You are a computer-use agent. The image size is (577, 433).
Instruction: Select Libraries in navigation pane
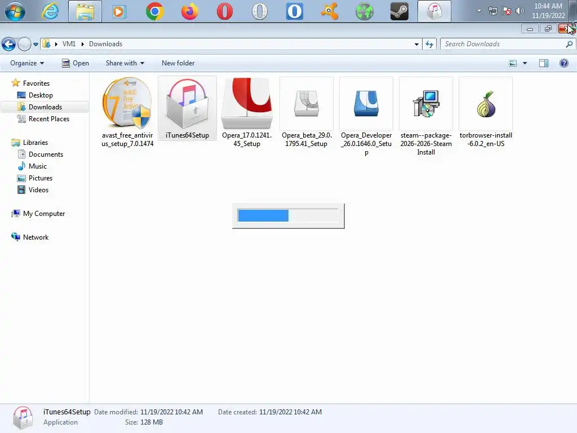(x=35, y=143)
